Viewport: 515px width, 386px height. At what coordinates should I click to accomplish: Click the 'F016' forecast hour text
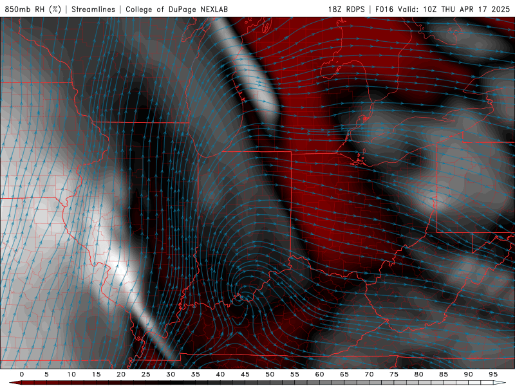[384, 9]
